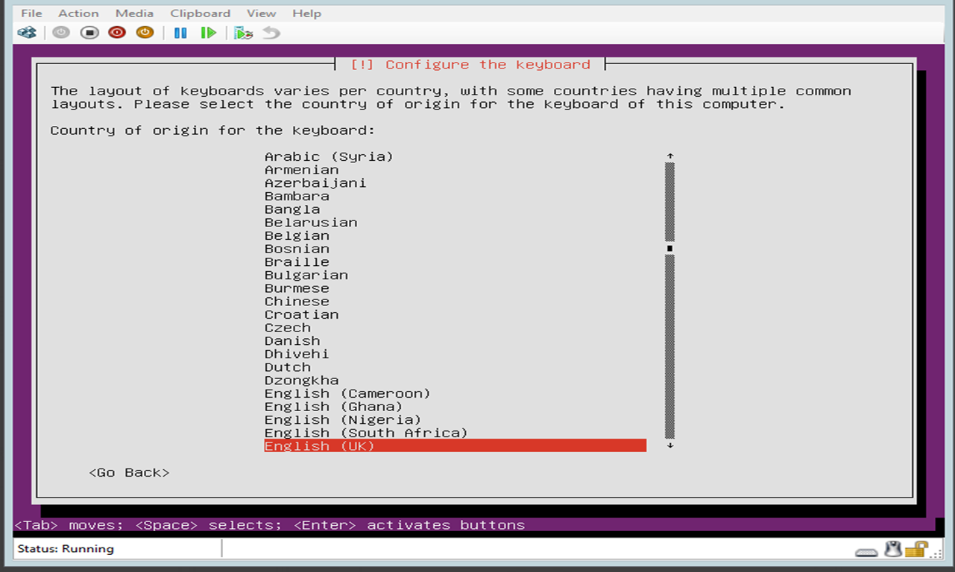Select English (Cameroon) layout
Screen dimensions: 955x572
(x=456, y=393)
